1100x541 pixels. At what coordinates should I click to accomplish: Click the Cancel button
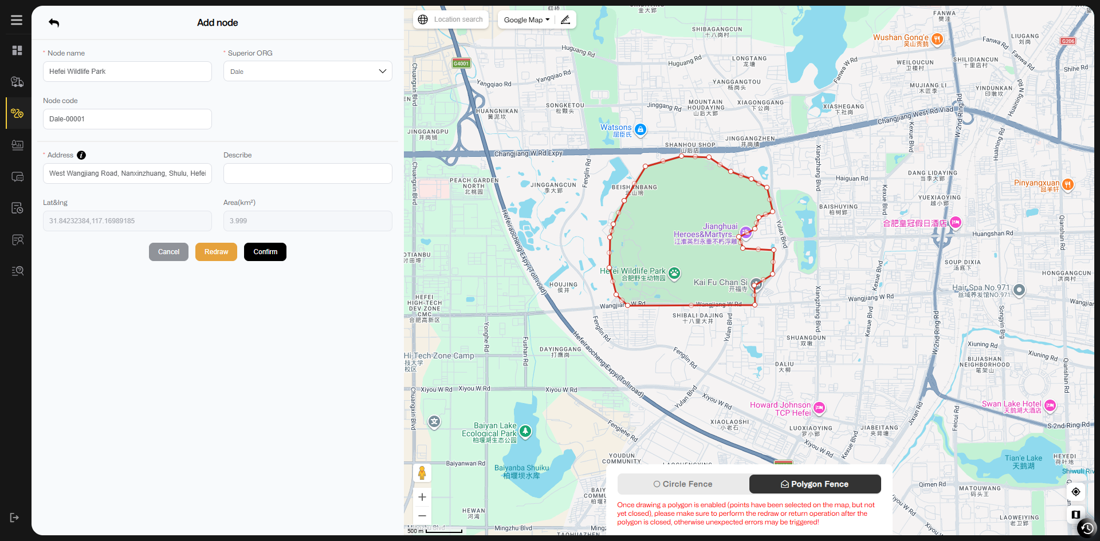click(x=168, y=252)
